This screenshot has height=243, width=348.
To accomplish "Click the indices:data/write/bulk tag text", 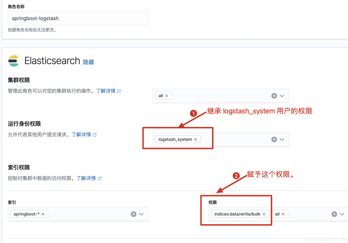I will (x=237, y=214).
